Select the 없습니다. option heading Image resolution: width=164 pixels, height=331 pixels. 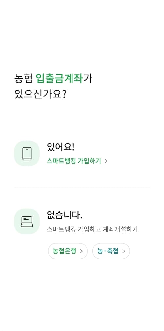point(64,215)
